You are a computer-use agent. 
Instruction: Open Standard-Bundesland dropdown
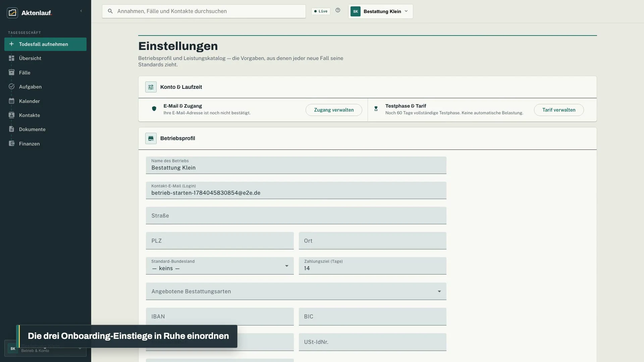(220, 266)
